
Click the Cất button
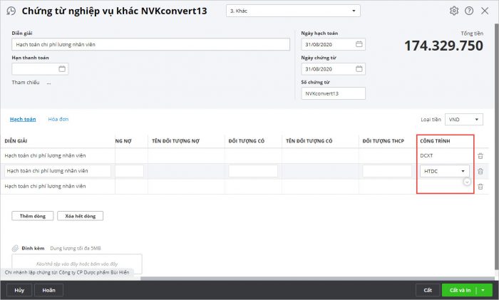[x=428, y=290]
